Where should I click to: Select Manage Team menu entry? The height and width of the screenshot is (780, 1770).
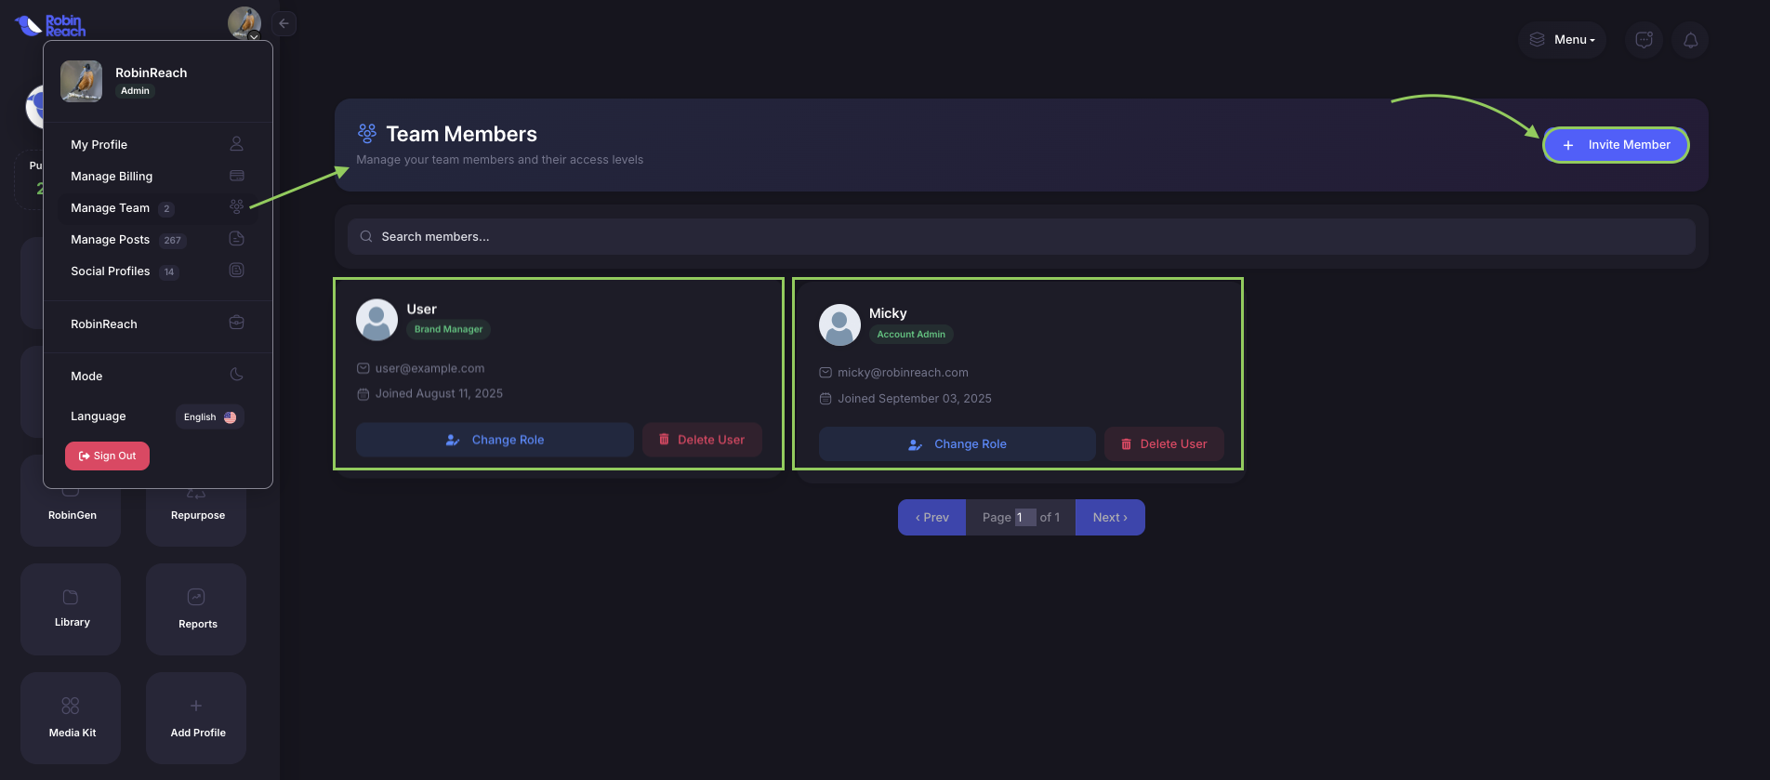click(x=157, y=207)
